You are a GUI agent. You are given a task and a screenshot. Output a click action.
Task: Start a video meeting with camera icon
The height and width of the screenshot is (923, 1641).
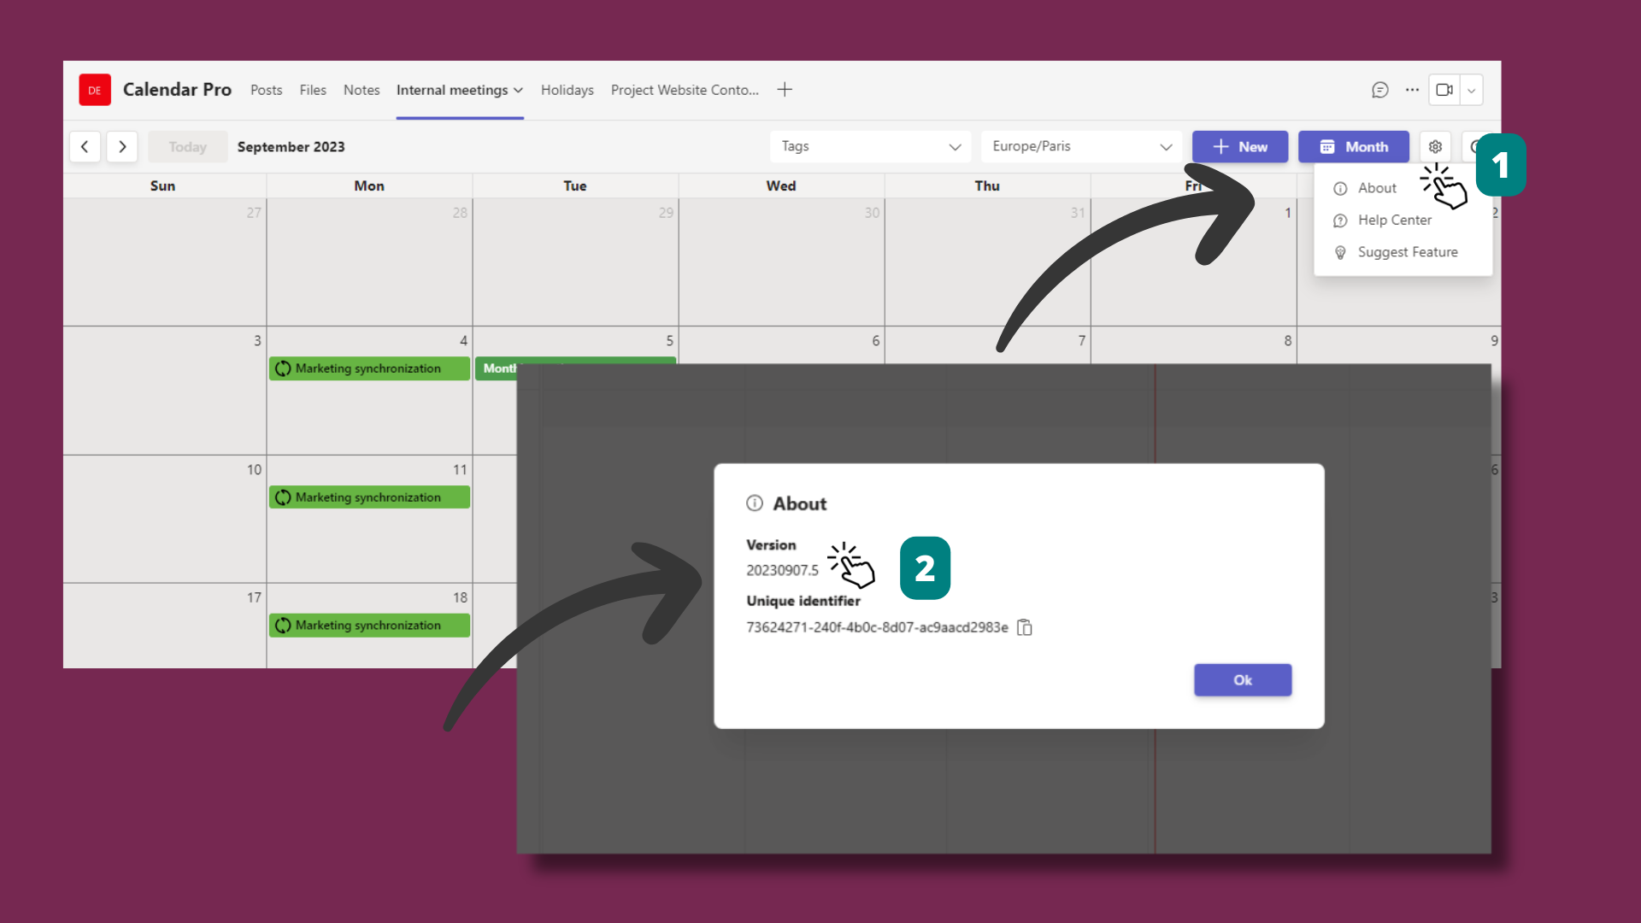(x=1444, y=90)
